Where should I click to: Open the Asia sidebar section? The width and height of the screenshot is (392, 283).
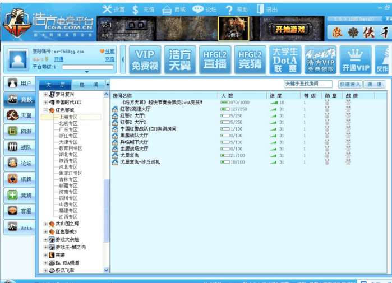pyautogui.click(x=20, y=228)
